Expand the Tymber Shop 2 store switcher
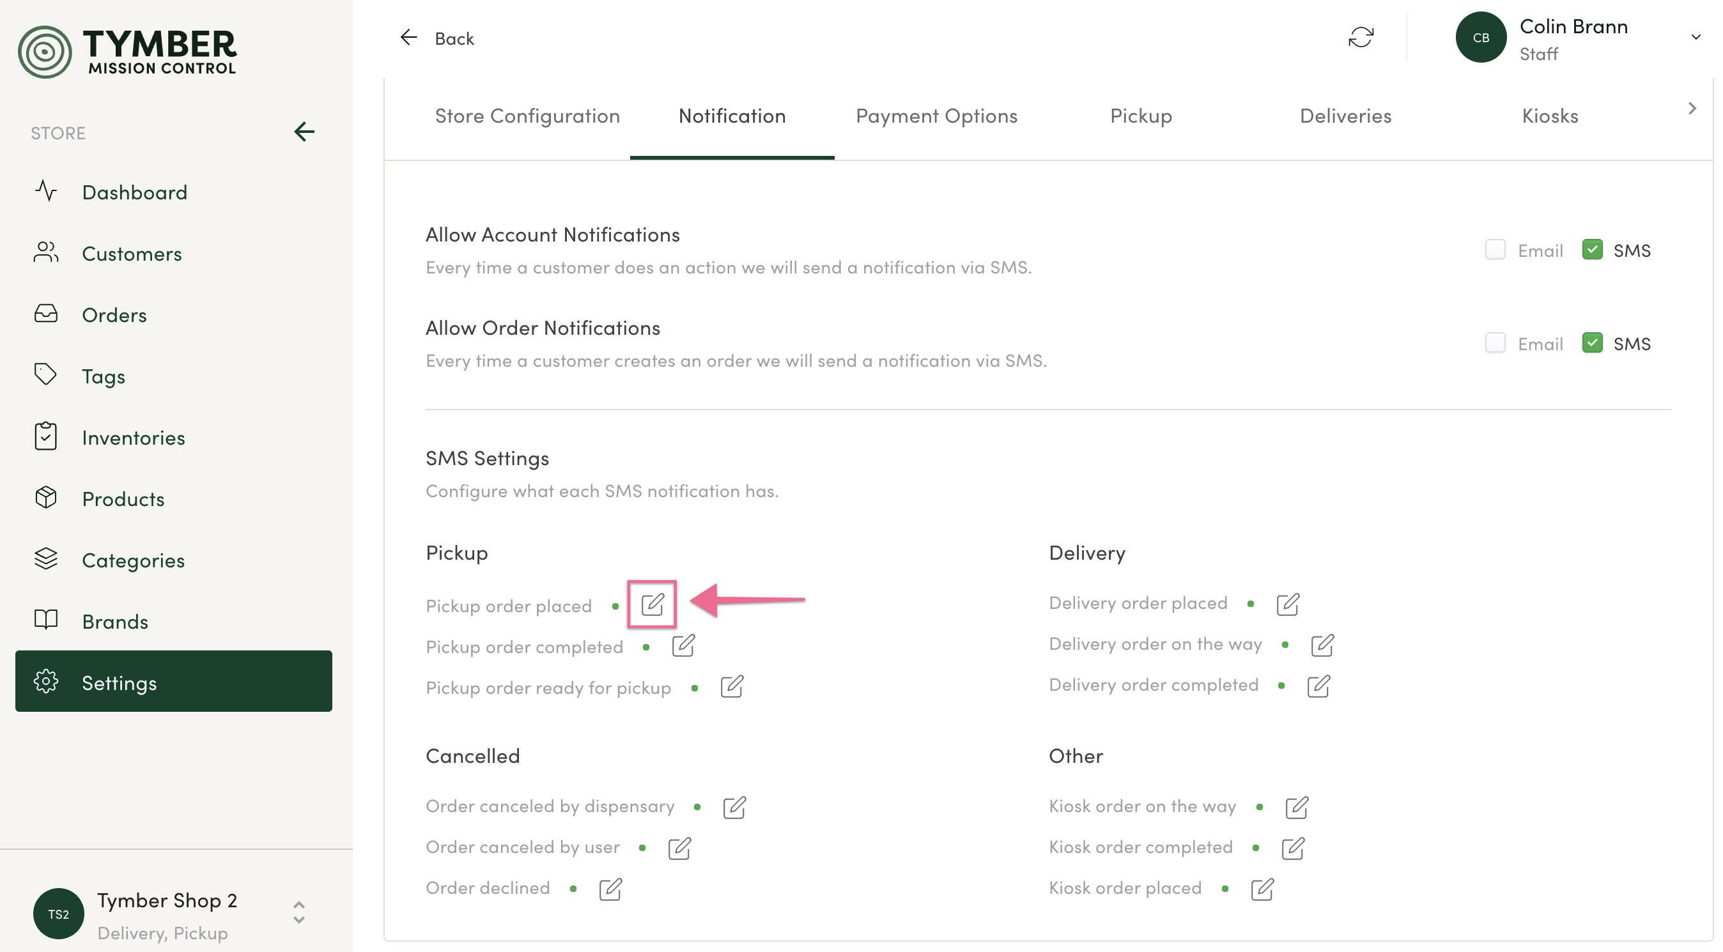Screen dimensions: 1723x952 (299, 912)
